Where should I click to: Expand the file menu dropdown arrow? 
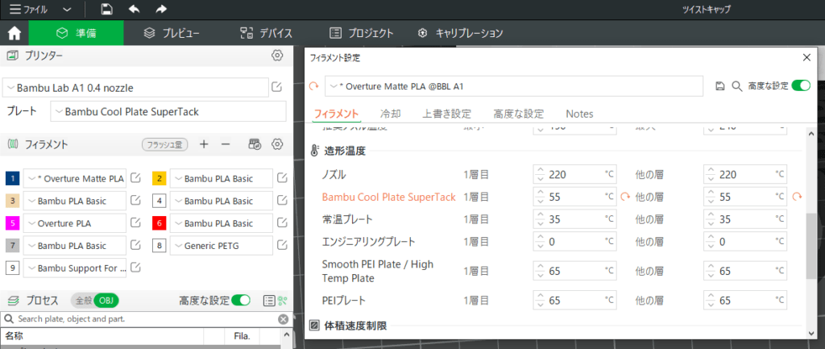[66, 9]
